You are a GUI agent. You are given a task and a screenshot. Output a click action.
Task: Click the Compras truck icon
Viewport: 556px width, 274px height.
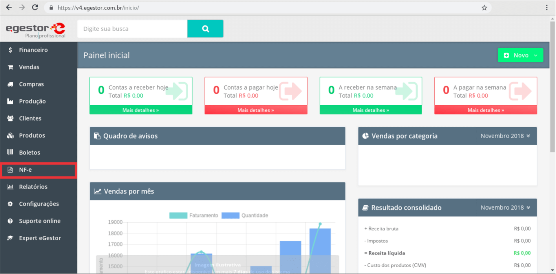pyautogui.click(x=10, y=84)
